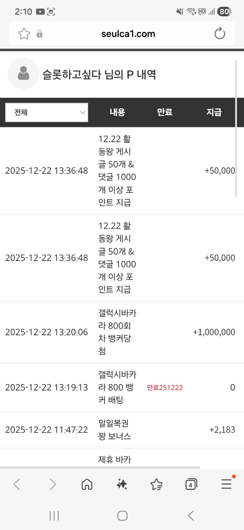
Task: Tap the bookmark star in address bar
Action: point(24,34)
